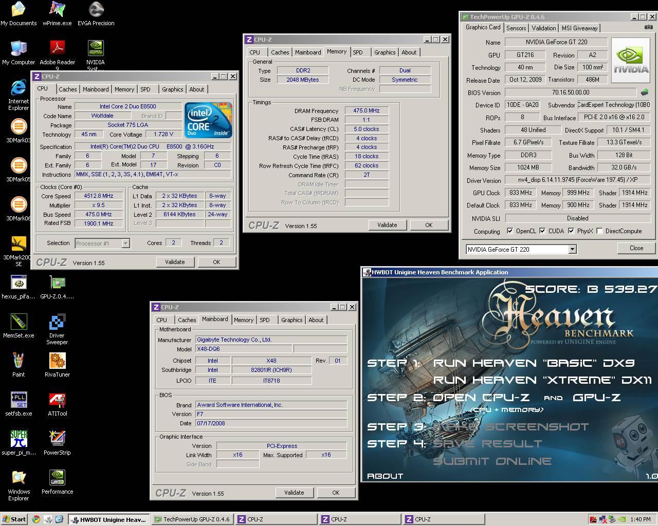Click OK in CPU-Z Memory window
Image resolution: width=658 pixels, height=526 pixels.
click(429, 225)
